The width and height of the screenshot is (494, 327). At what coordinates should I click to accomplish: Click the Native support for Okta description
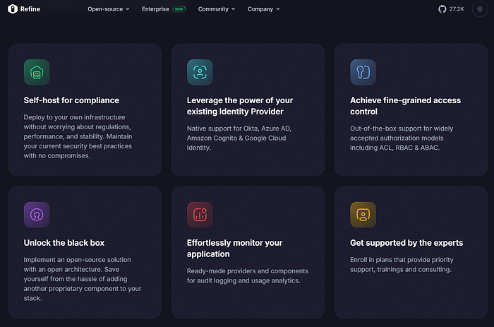point(239,138)
